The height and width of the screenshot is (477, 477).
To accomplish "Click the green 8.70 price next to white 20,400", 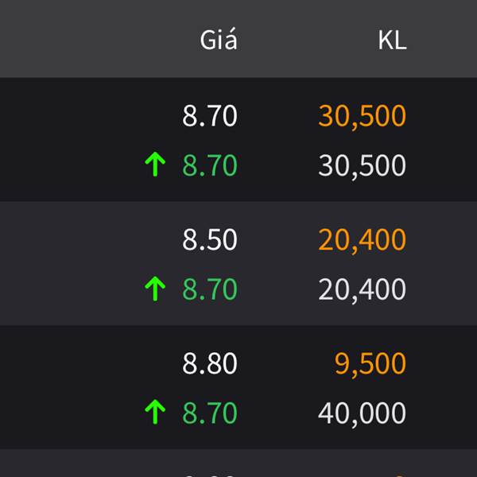I will coord(210,289).
